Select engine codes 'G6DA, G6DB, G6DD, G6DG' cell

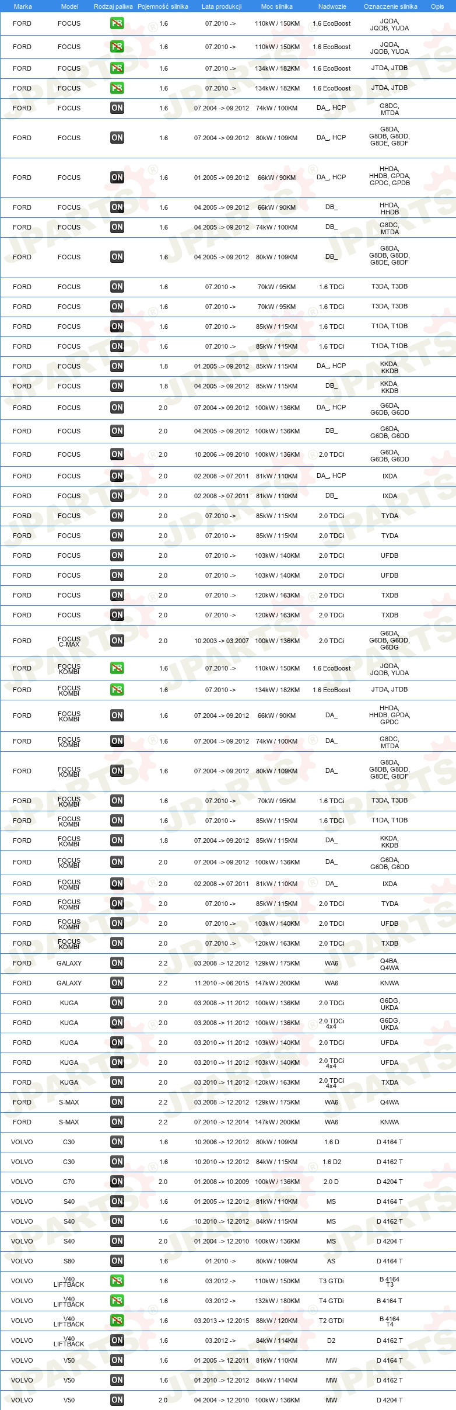[390, 640]
